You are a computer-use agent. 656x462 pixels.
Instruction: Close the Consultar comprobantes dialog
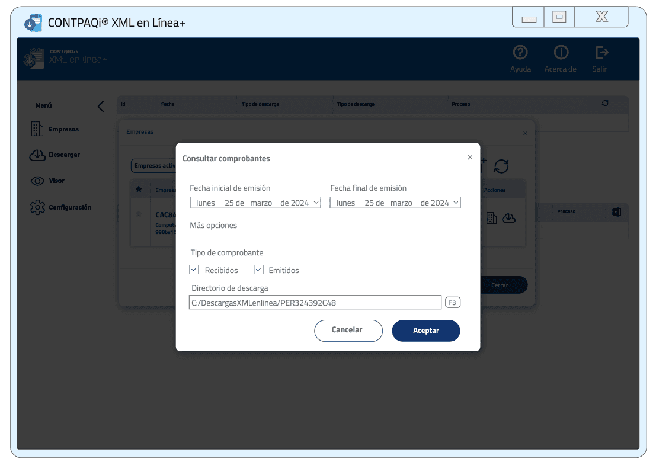tap(470, 158)
